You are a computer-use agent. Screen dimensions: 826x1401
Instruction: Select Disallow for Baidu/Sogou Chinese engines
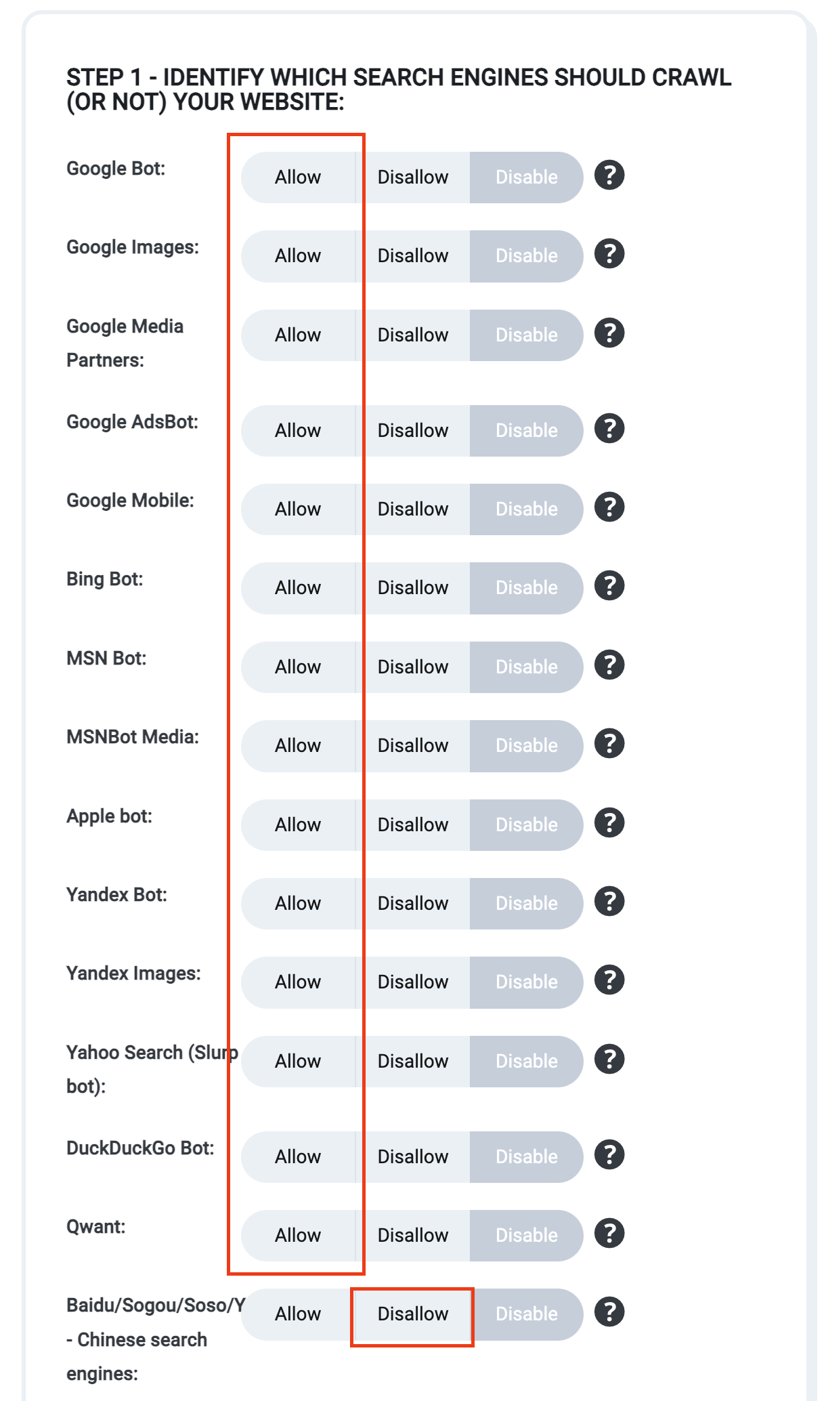(x=413, y=1314)
